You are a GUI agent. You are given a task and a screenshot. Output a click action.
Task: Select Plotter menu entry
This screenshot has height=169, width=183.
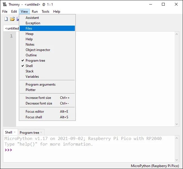pyautogui.click(x=47, y=90)
